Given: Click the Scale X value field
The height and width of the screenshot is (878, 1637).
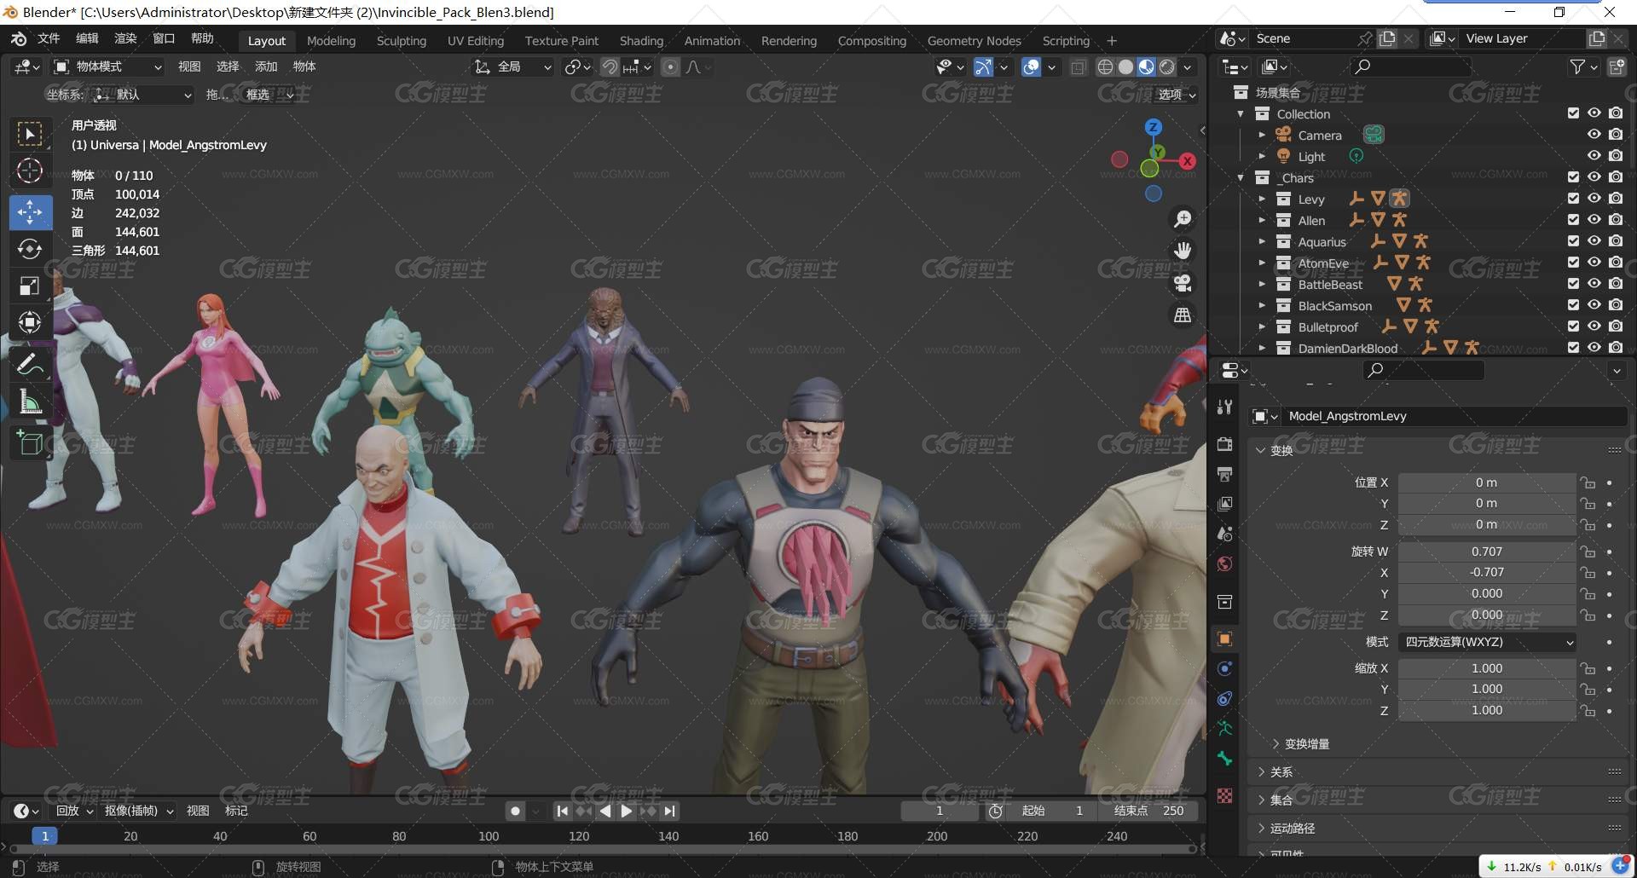Looking at the screenshot, I should tap(1487, 668).
